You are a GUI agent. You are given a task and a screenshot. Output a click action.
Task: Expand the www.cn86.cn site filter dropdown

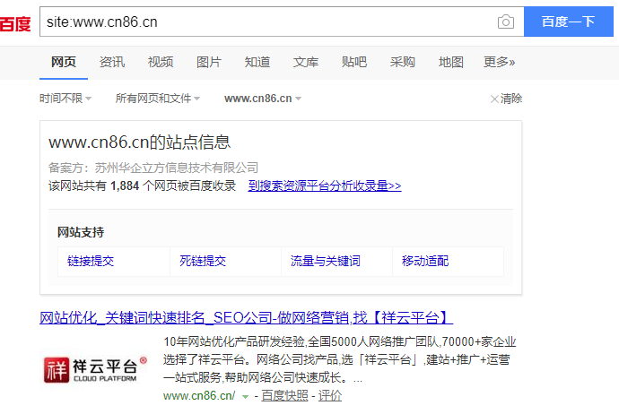[263, 99]
